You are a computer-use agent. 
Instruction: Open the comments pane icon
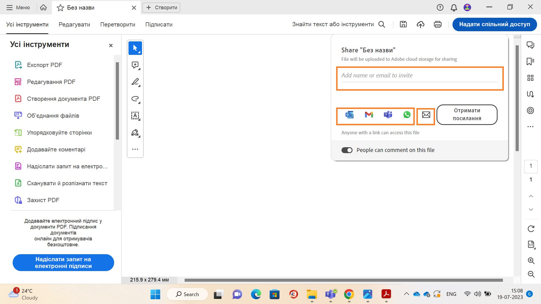pyautogui.click(x=530, y=45)
